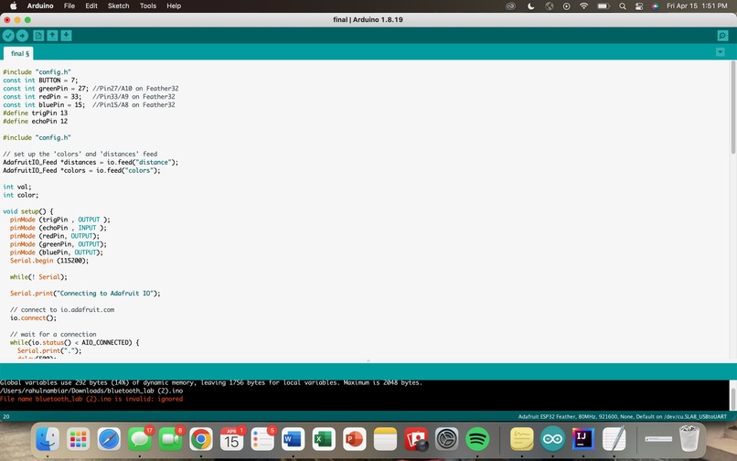Open Safari from the Dock
This screenshot has height=461, width=737.
(x=109, y=439)
